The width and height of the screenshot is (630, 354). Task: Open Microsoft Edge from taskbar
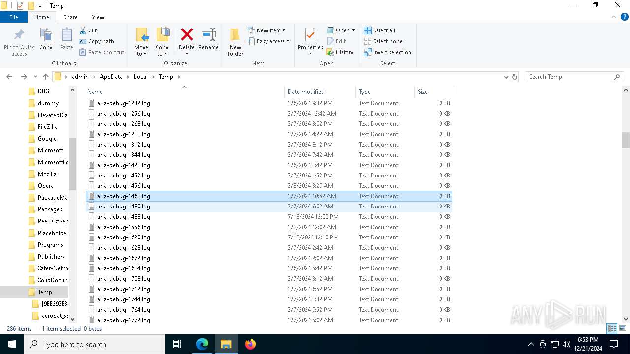point(202,344)
